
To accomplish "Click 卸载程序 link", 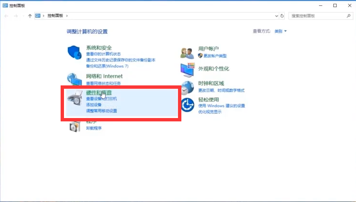I will click(x=93, y=128).
